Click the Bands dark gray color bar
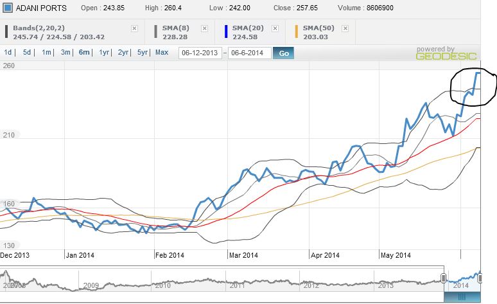This screenshot has height=304, width=497. [x=6, y=31]
